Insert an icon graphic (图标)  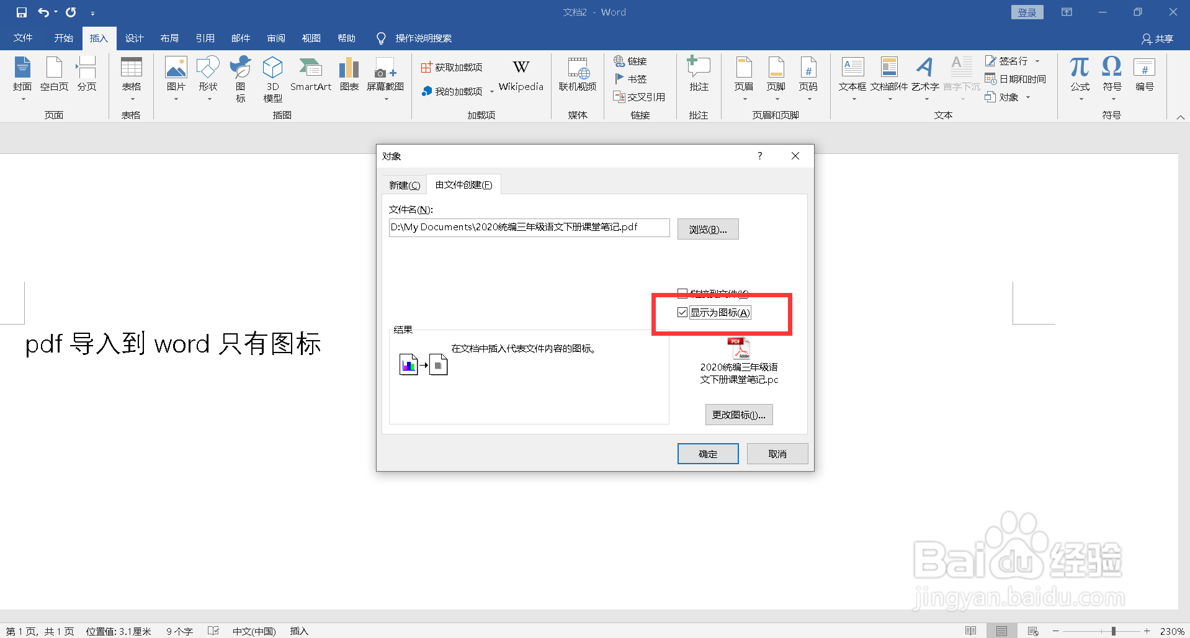click(x=241, y=79)
